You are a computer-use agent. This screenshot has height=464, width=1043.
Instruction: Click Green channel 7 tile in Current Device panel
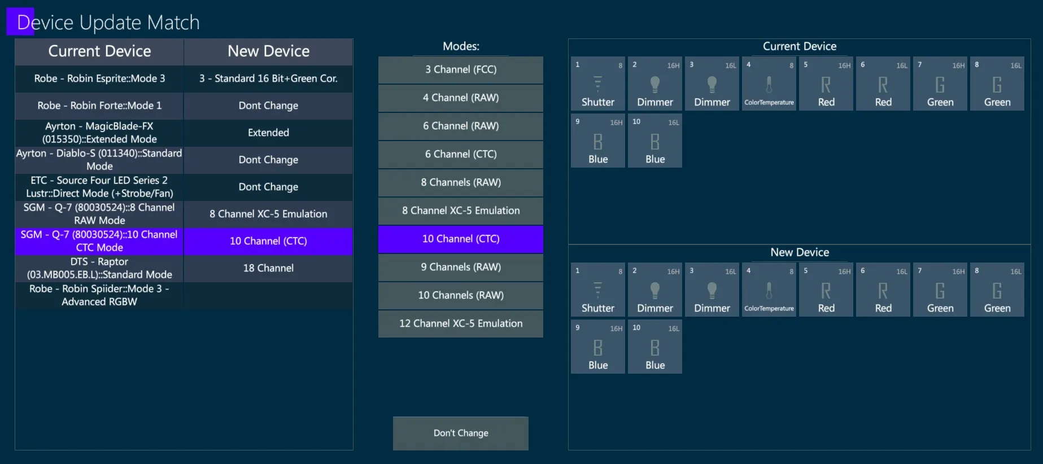940,84
